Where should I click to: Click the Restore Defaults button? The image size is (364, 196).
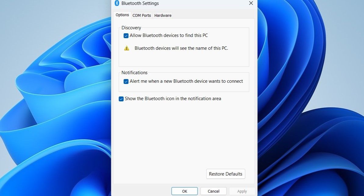pos(226,174)
